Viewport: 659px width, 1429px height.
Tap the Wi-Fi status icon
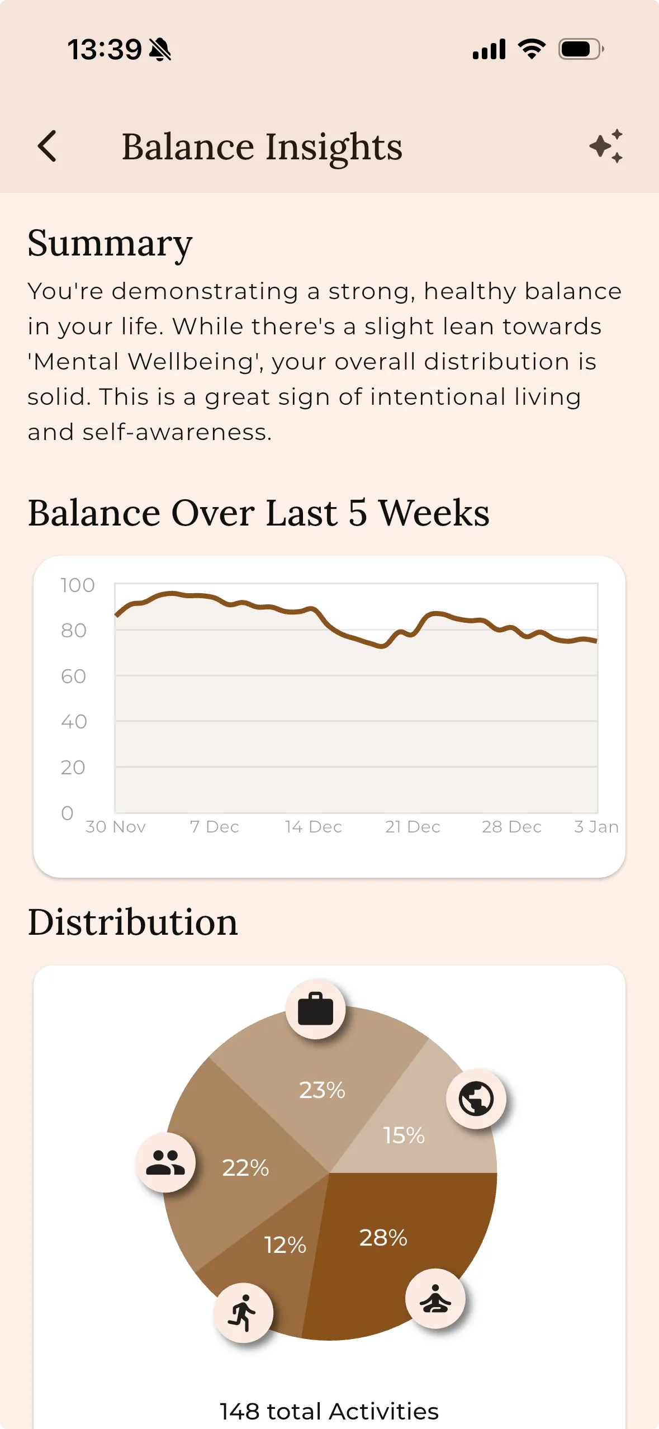(x=532, y=49)
